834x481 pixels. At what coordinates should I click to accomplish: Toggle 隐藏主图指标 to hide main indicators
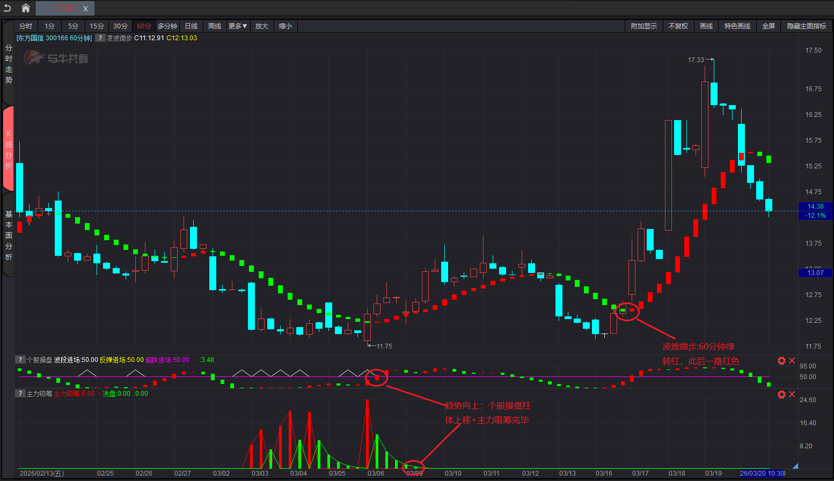click(806, 26)
